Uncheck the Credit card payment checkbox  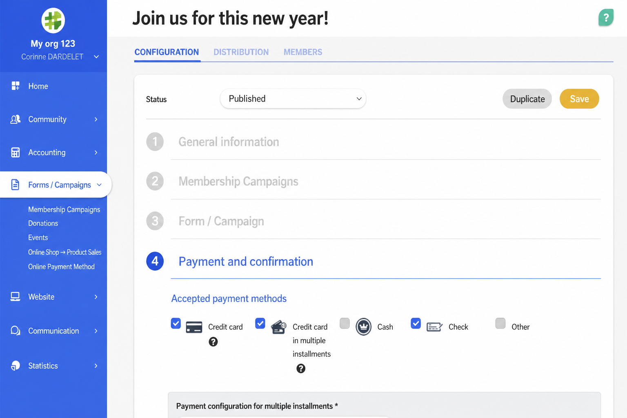(x=176, y=323)
